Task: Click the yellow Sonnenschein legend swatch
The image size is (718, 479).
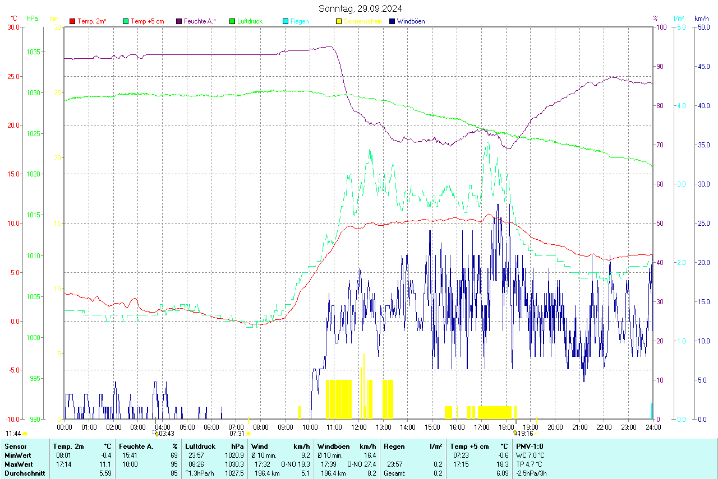Action: (x=339, y=21)
